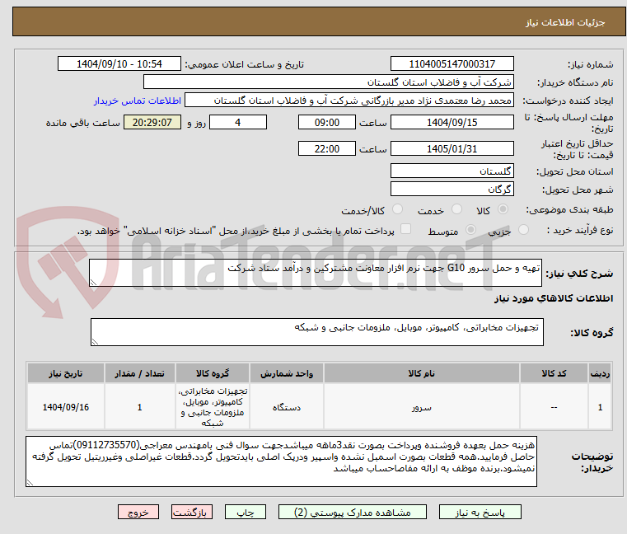Select the 'کالا' radio button
Image resolution: width=627 pixels, height=534 pixels.
[x=503, y=209]
